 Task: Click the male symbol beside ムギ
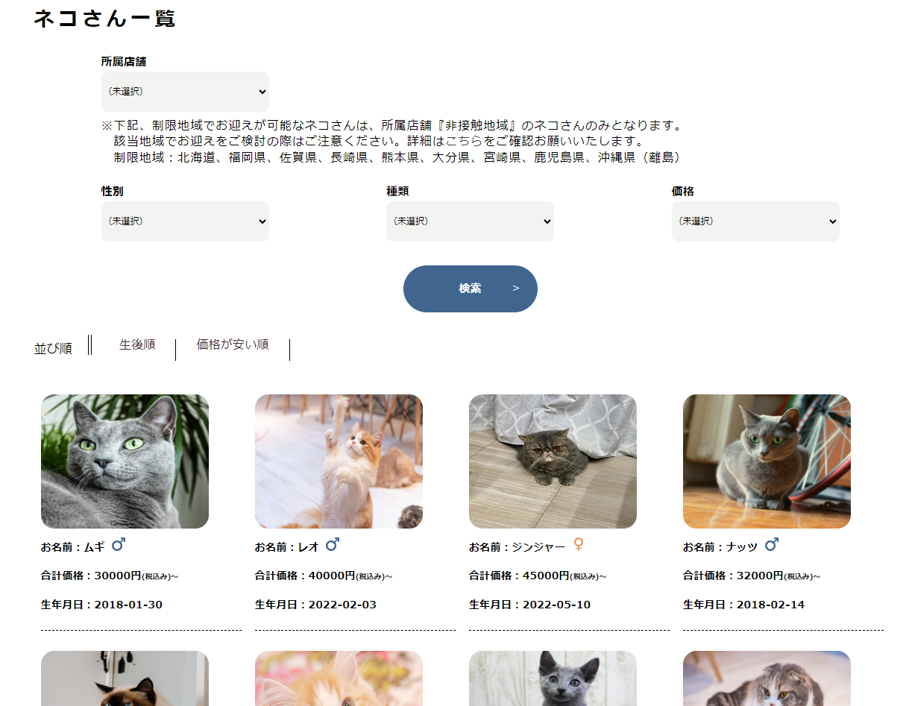tap(119, 546)
